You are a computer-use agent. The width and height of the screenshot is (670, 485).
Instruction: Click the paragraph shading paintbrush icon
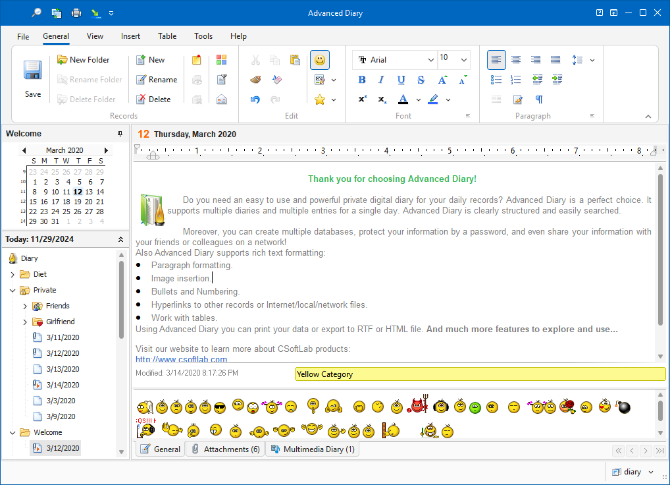pos(517,100)
